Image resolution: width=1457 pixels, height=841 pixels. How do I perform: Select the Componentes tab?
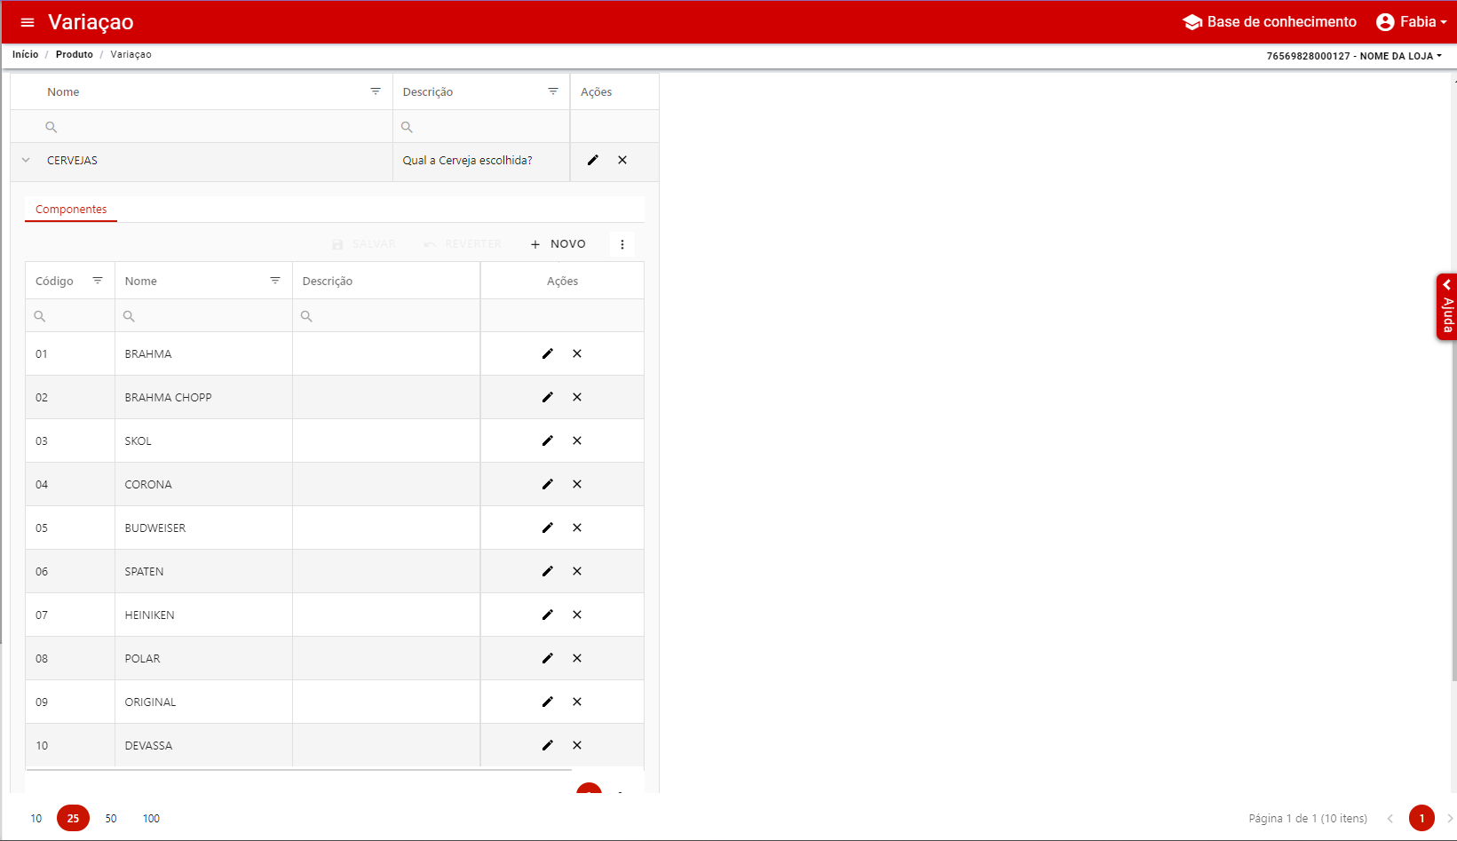pos(71,210)
